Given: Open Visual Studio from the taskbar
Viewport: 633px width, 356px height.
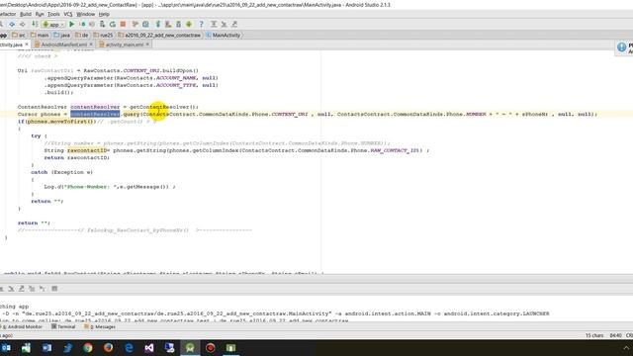Looking at the screenshot, I should 149,348.
